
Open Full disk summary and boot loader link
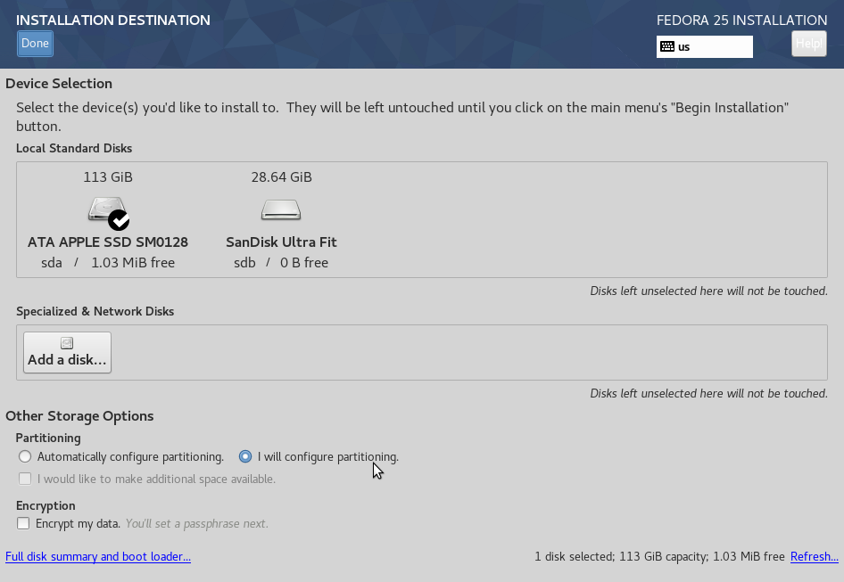(x=98, y=557)
